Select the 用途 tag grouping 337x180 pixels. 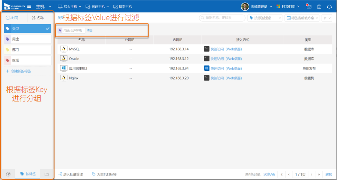point(27,39)
